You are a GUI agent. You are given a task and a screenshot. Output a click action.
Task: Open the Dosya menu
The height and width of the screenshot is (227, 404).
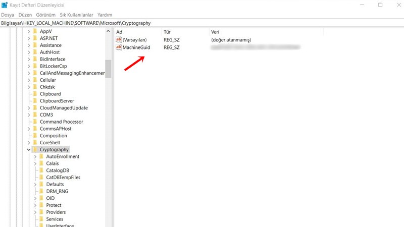click(x=8, y=15)
